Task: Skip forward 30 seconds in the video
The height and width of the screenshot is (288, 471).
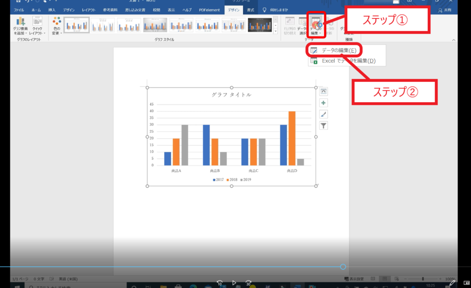Action: click(248, 283)
